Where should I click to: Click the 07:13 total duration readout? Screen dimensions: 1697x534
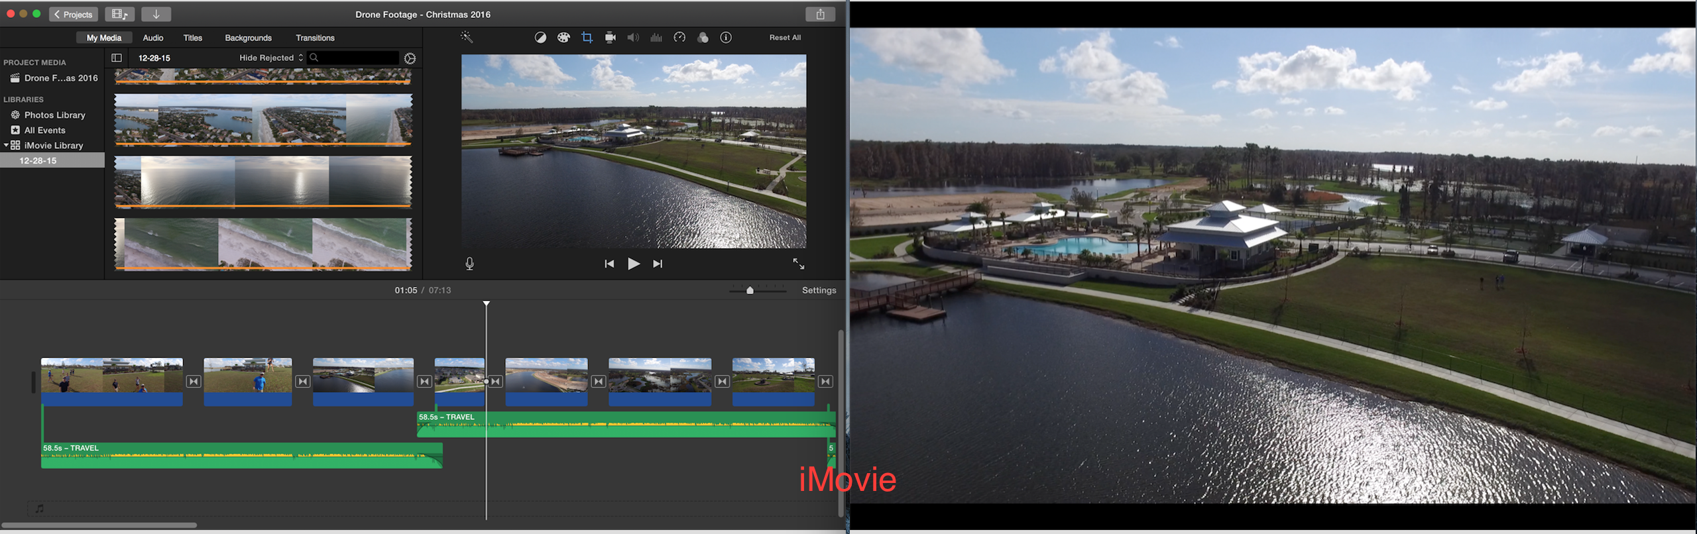pyautogui.click(x=439, y=290)
